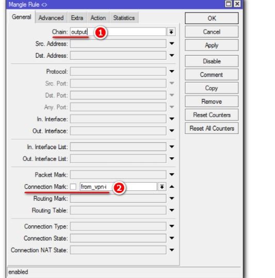
Task: Open the Connection Mark value list button
Action: point(161,187)
